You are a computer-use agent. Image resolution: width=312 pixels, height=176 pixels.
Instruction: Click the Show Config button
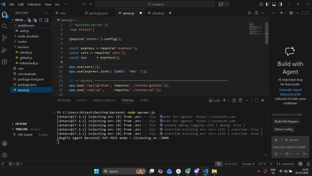pos(283,129)
